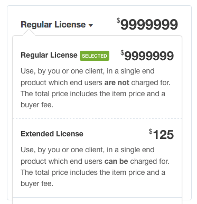Click the dashed divider between license options
The height and width of the screenshot is (204, 197).
point(97,119)
